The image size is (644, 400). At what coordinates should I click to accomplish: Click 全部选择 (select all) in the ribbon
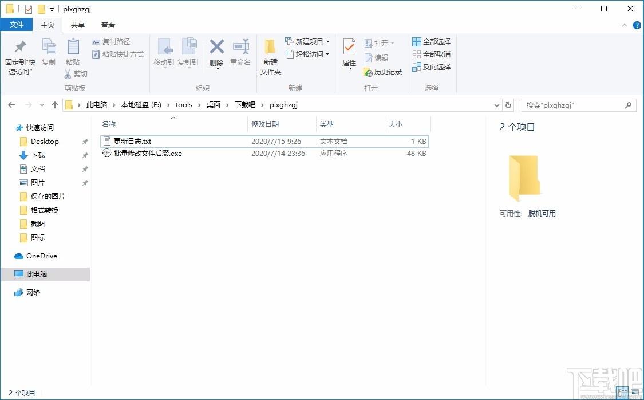click(x=432, y=42)
